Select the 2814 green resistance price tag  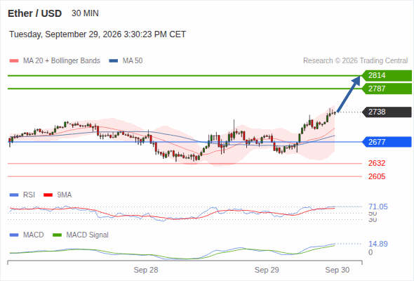(387, 76)
